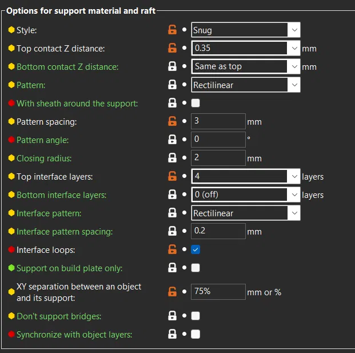Click the orange unlocked padlock beside Style
355x353 pixels.
tap(172, 30)
